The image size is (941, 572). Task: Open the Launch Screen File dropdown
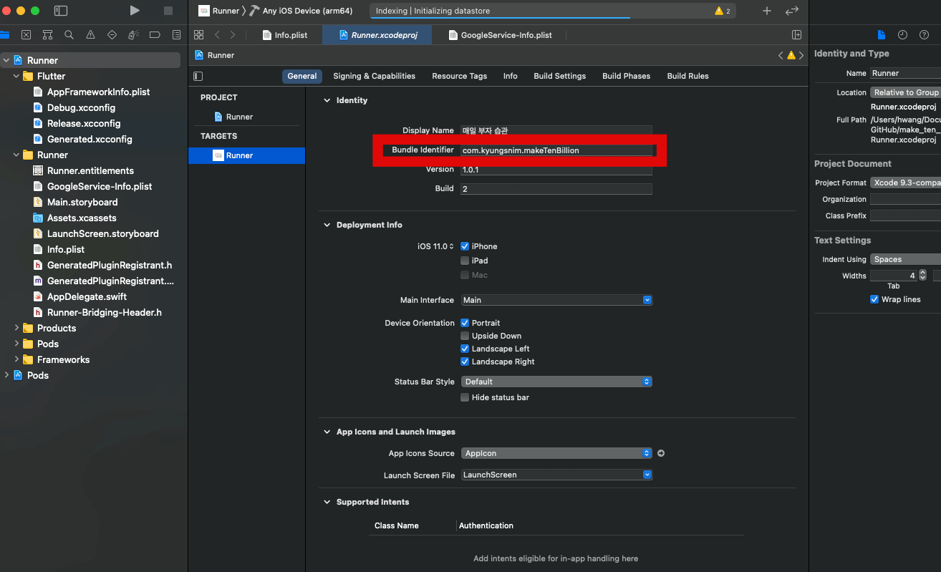[556, 475]
